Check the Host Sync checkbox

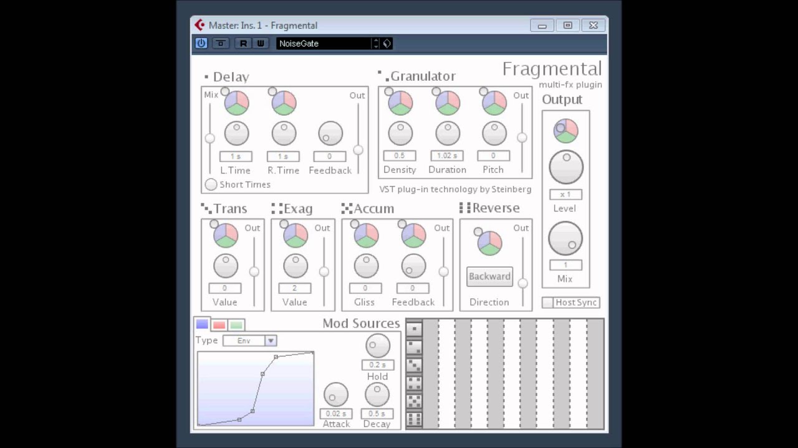547,302
